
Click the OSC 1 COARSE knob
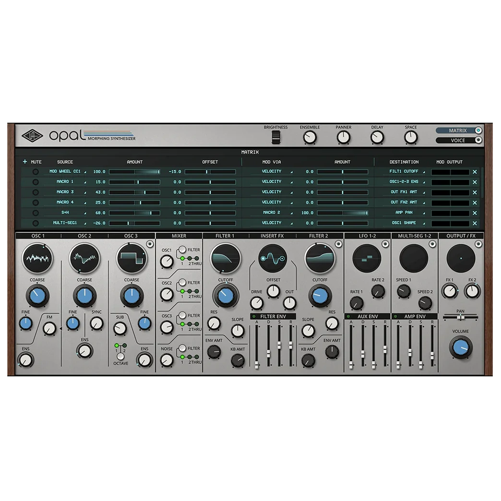[37, 296]
